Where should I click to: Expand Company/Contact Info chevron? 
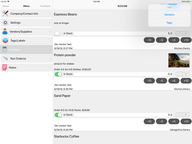50,14
